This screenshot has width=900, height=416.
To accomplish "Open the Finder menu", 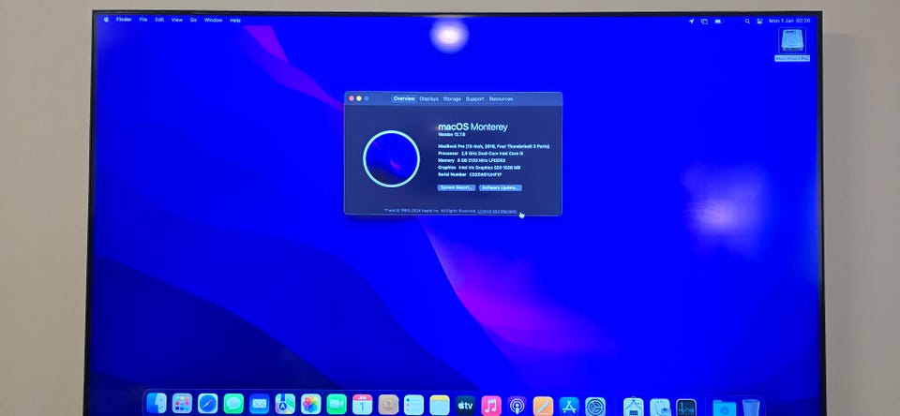I will [x=124, y=20].
